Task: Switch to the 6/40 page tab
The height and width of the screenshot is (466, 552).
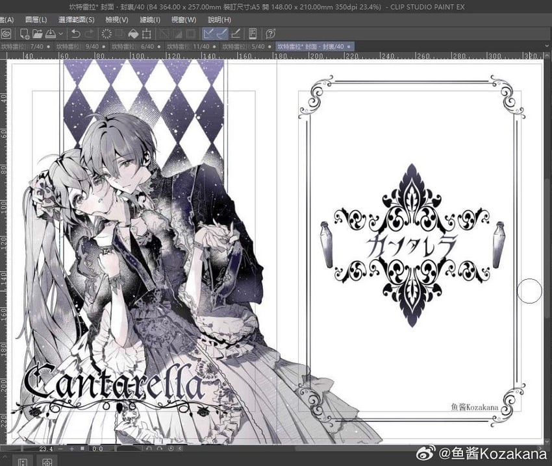Action: click(x=136, y=47)
